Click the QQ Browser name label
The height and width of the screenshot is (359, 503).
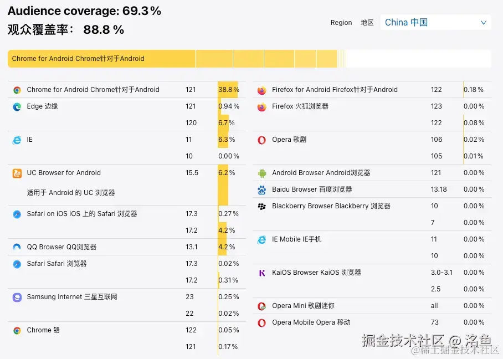tap(61, 247)
